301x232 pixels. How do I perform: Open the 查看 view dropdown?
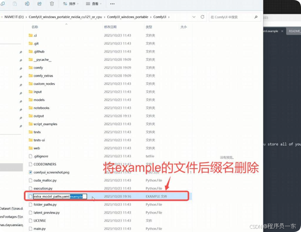click(x=94, y=4)
